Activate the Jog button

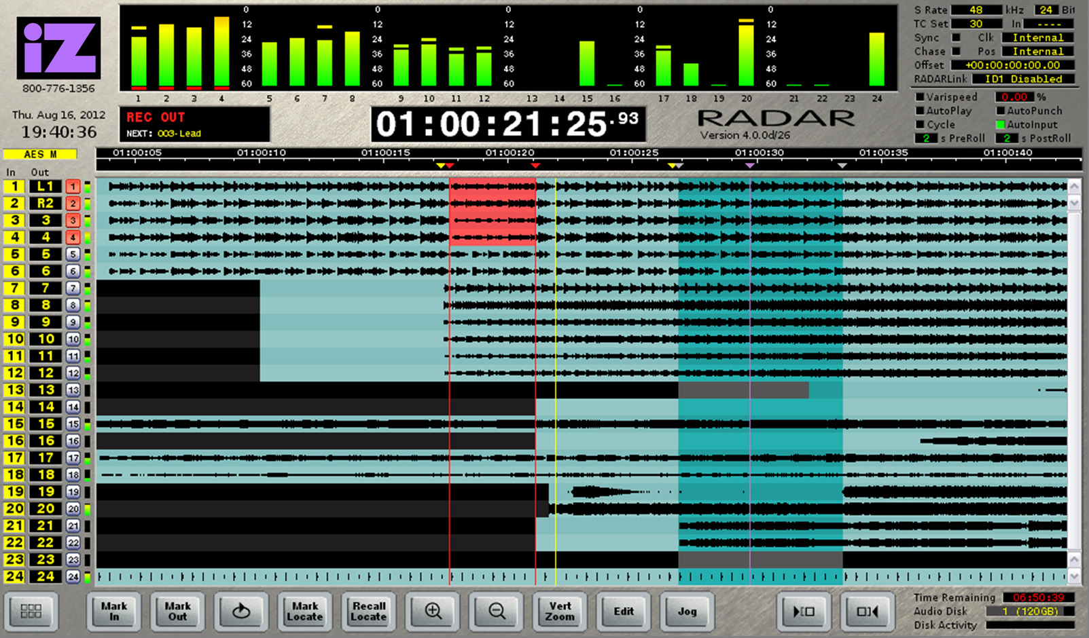[x=688, y=612]
